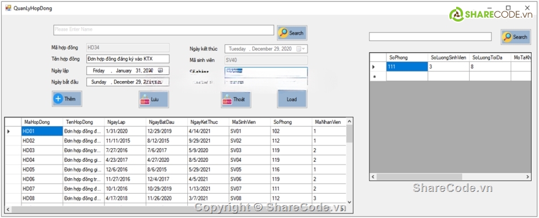
Task: Select cell HD08
Action: (42, 198)
